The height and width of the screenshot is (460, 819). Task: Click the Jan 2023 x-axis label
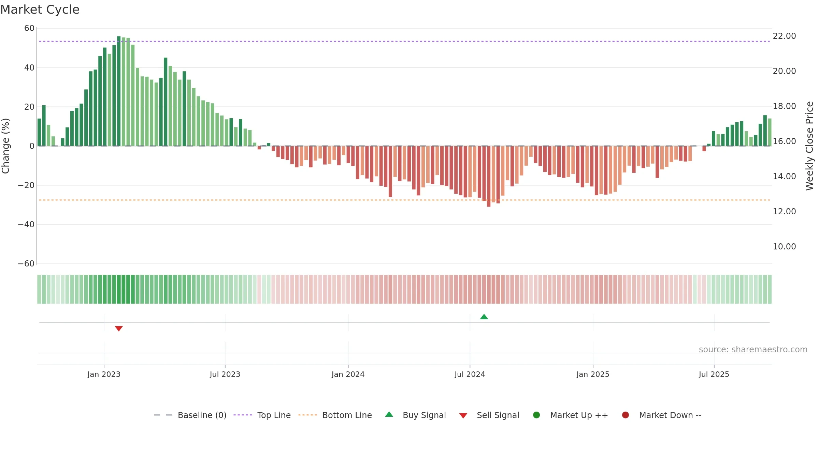pyautogui.click(x=104, y=374)
